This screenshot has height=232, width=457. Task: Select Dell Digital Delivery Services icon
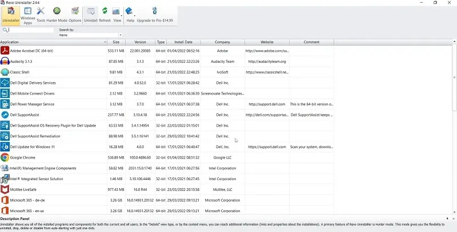[x=5, y=83]
